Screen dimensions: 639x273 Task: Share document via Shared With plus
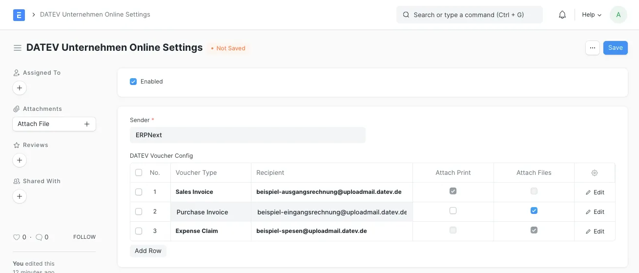tap(19, 196)
